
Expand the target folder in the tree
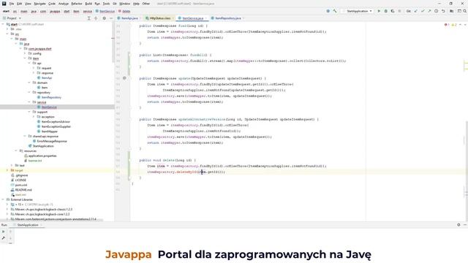click(x=7, y=170)
